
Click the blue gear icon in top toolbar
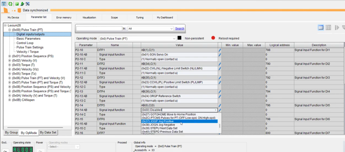(4, 4)
